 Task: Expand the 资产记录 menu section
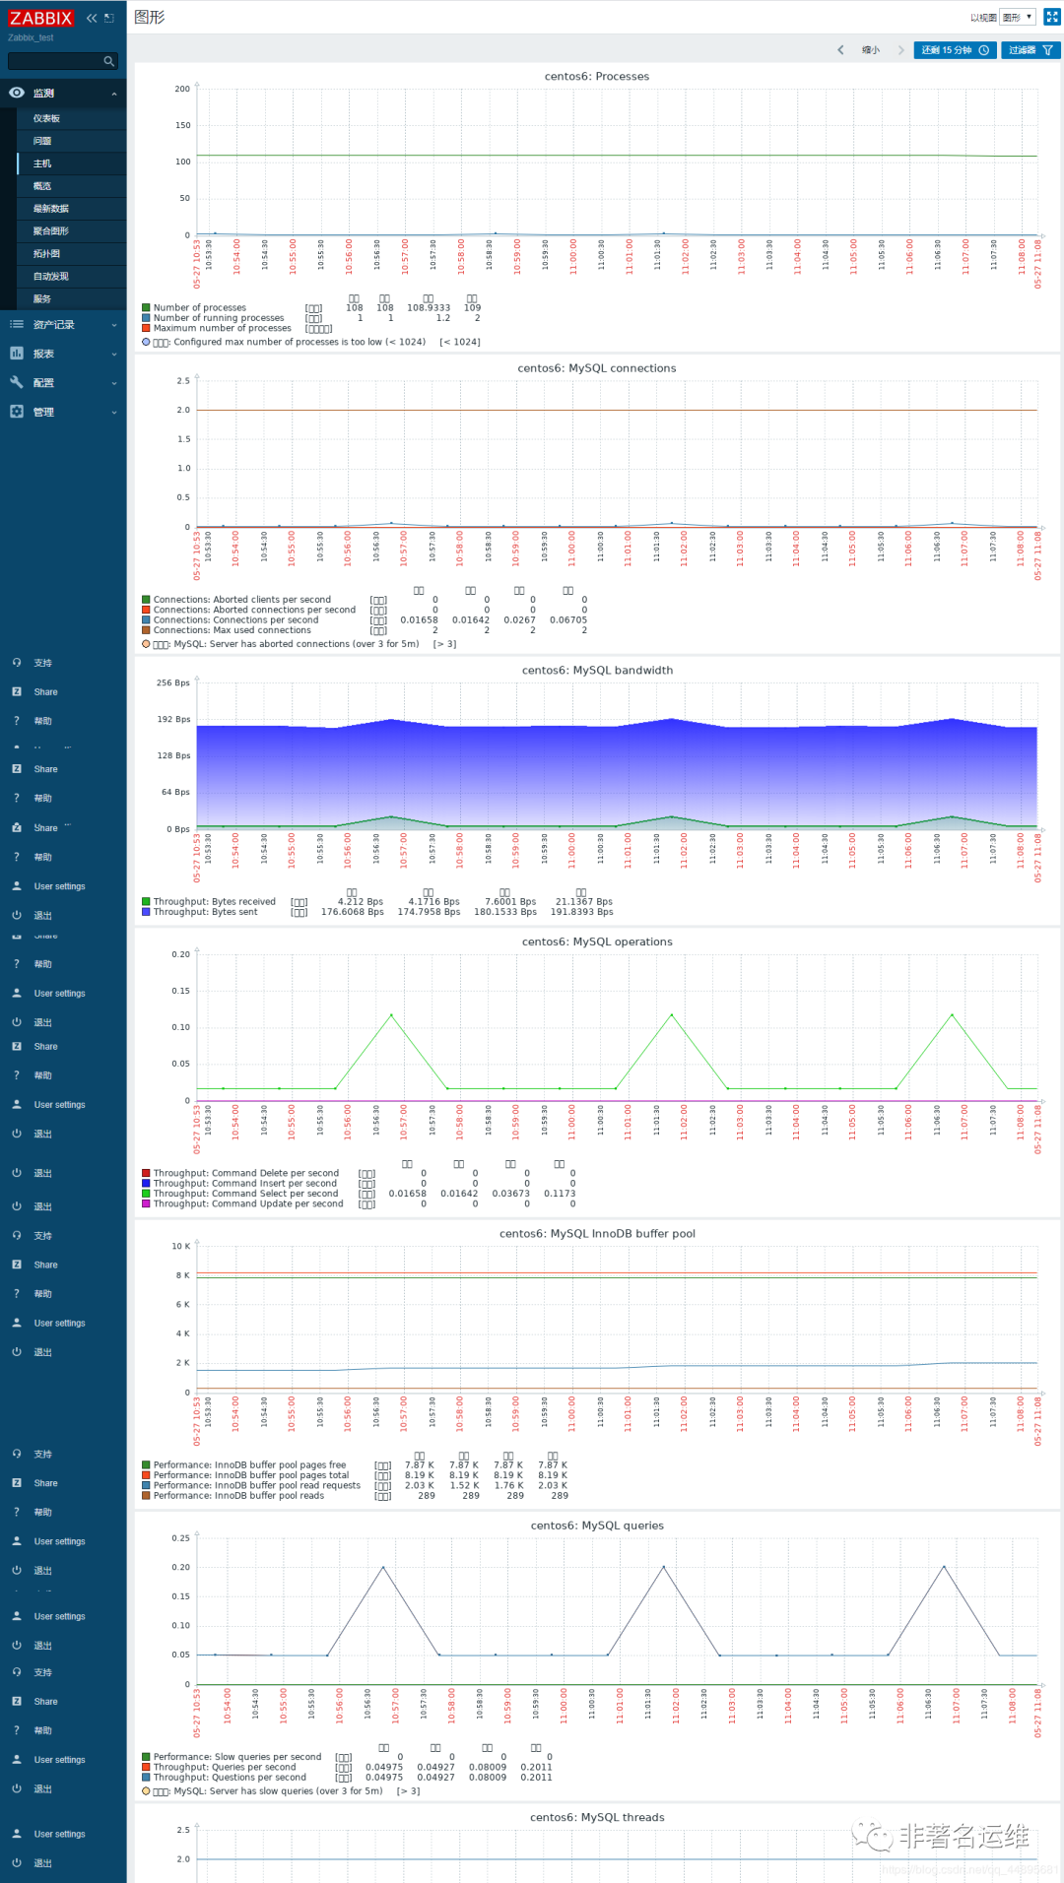63,324
